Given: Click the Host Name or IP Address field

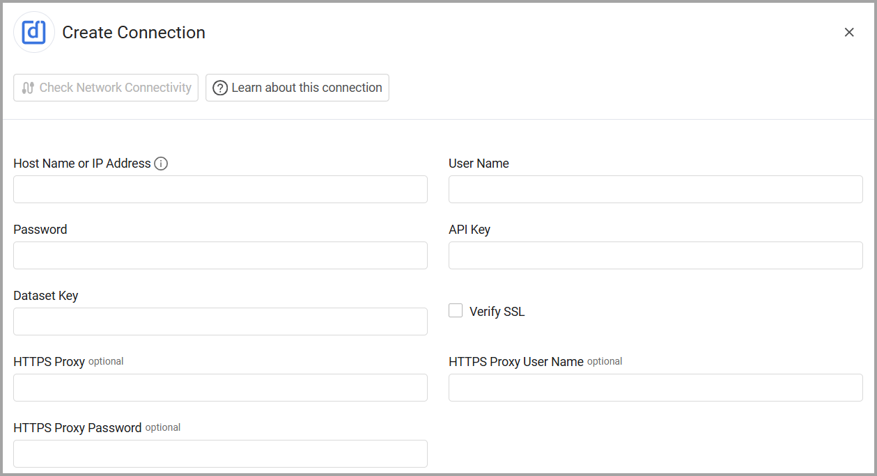Looking at the screenshot, I should (x=220, y=189).
